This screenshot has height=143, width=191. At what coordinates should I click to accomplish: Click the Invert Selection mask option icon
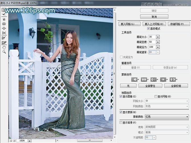[x=172, y=80]
